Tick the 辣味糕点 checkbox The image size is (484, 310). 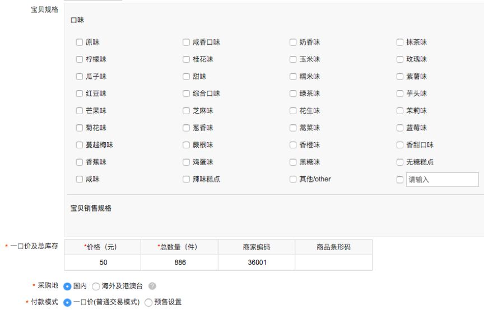186,179
